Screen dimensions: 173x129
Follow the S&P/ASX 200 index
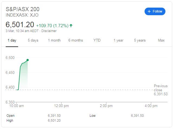point(155,11)
